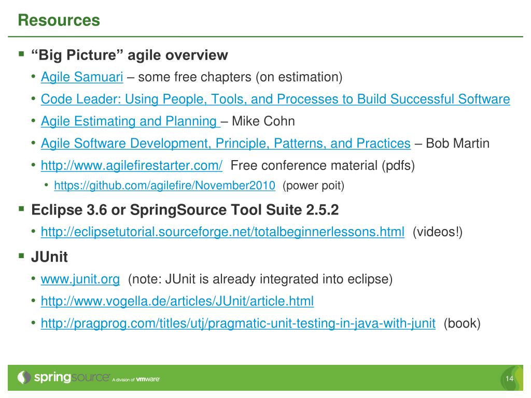Click the vmware logo in footer
531x398 pixels.
[148, 379]
